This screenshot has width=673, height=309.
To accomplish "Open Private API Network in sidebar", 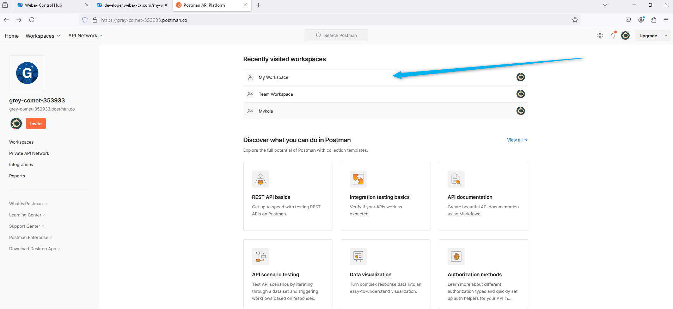I will [29, 153].
